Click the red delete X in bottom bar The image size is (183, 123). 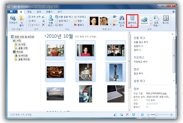128,115
